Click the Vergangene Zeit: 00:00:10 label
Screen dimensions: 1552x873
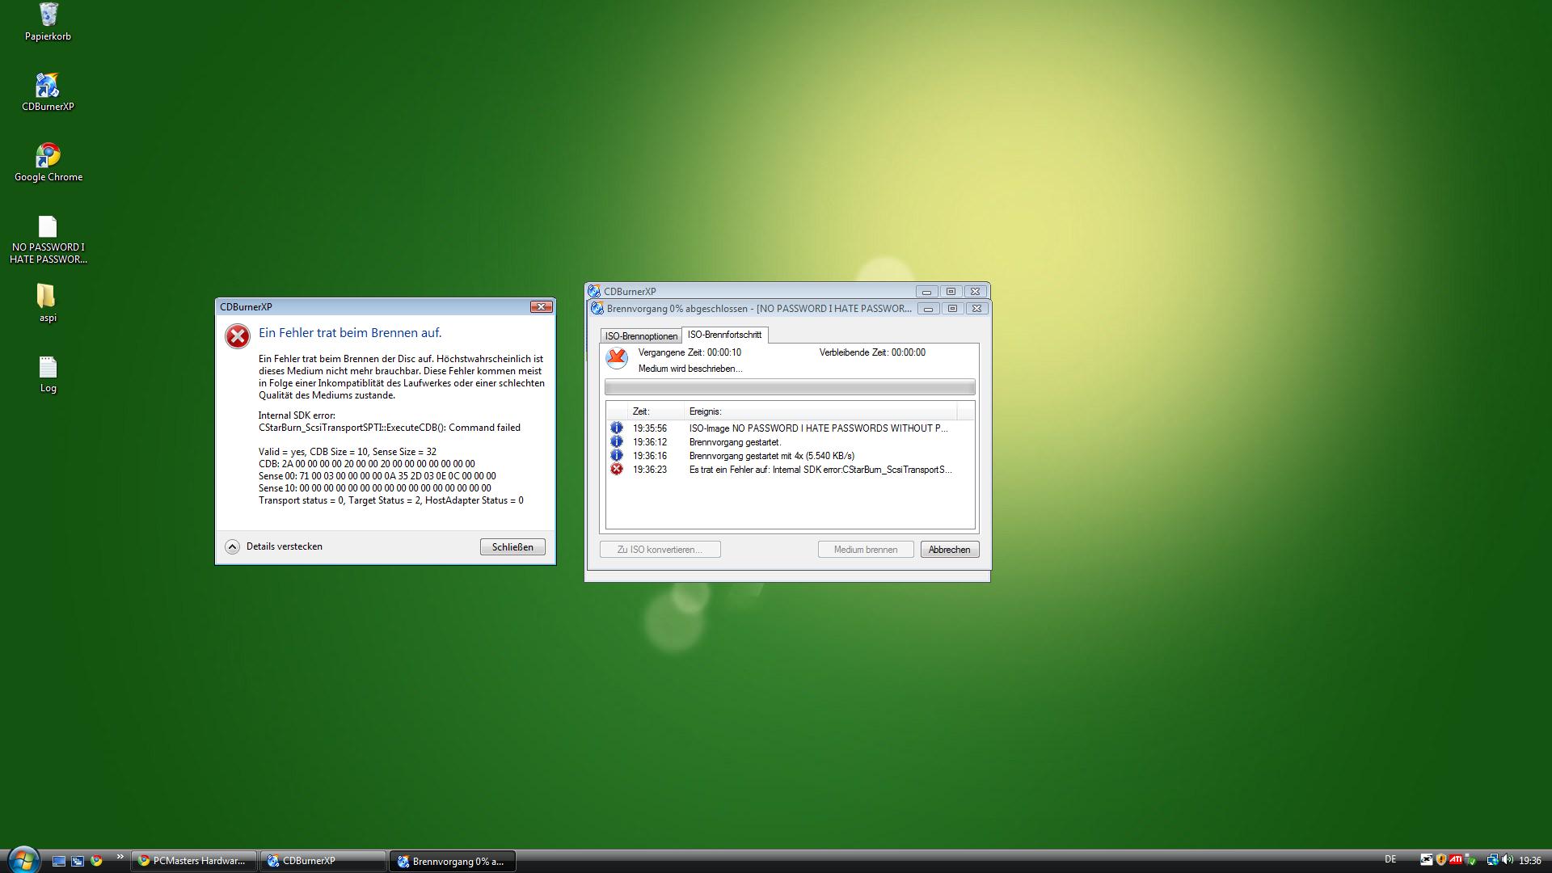tap(690, 352)
